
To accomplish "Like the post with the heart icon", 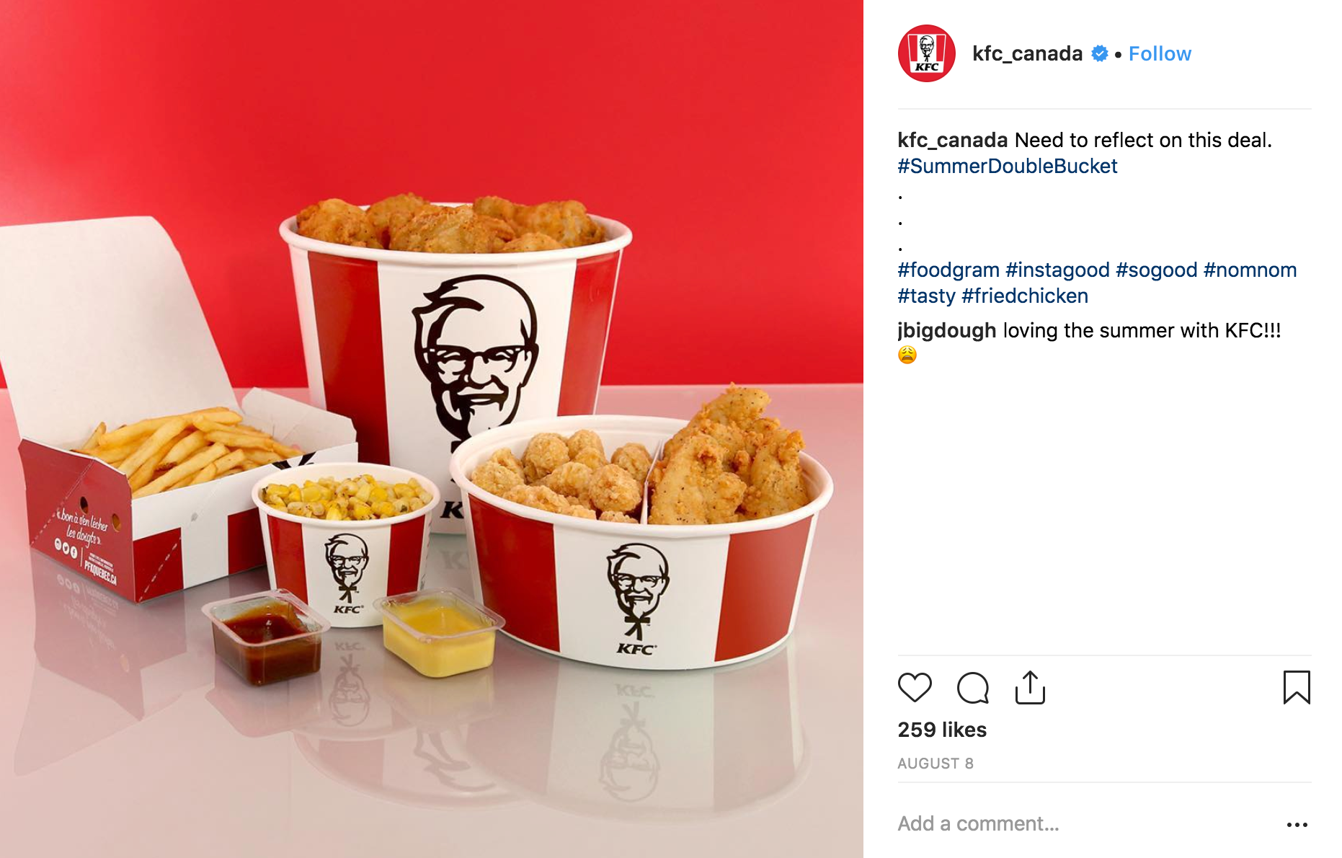I will pyautogui.click(x=915, y=687).
